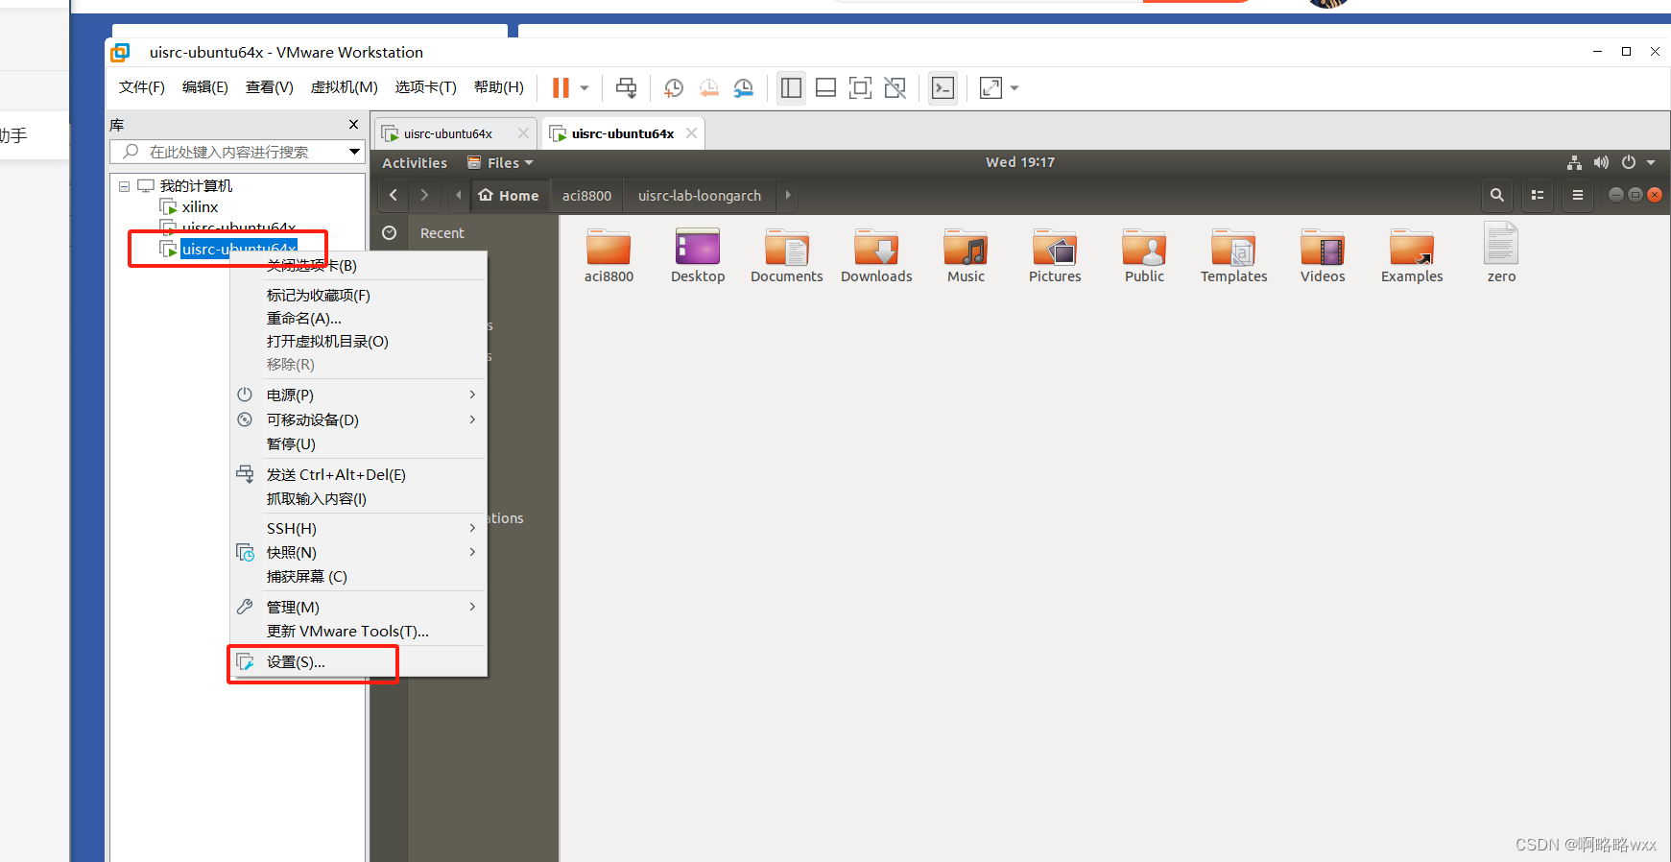Expand the 管理(M) submenu
Viewport: 1671px width, 862px height.
point(359,608)
